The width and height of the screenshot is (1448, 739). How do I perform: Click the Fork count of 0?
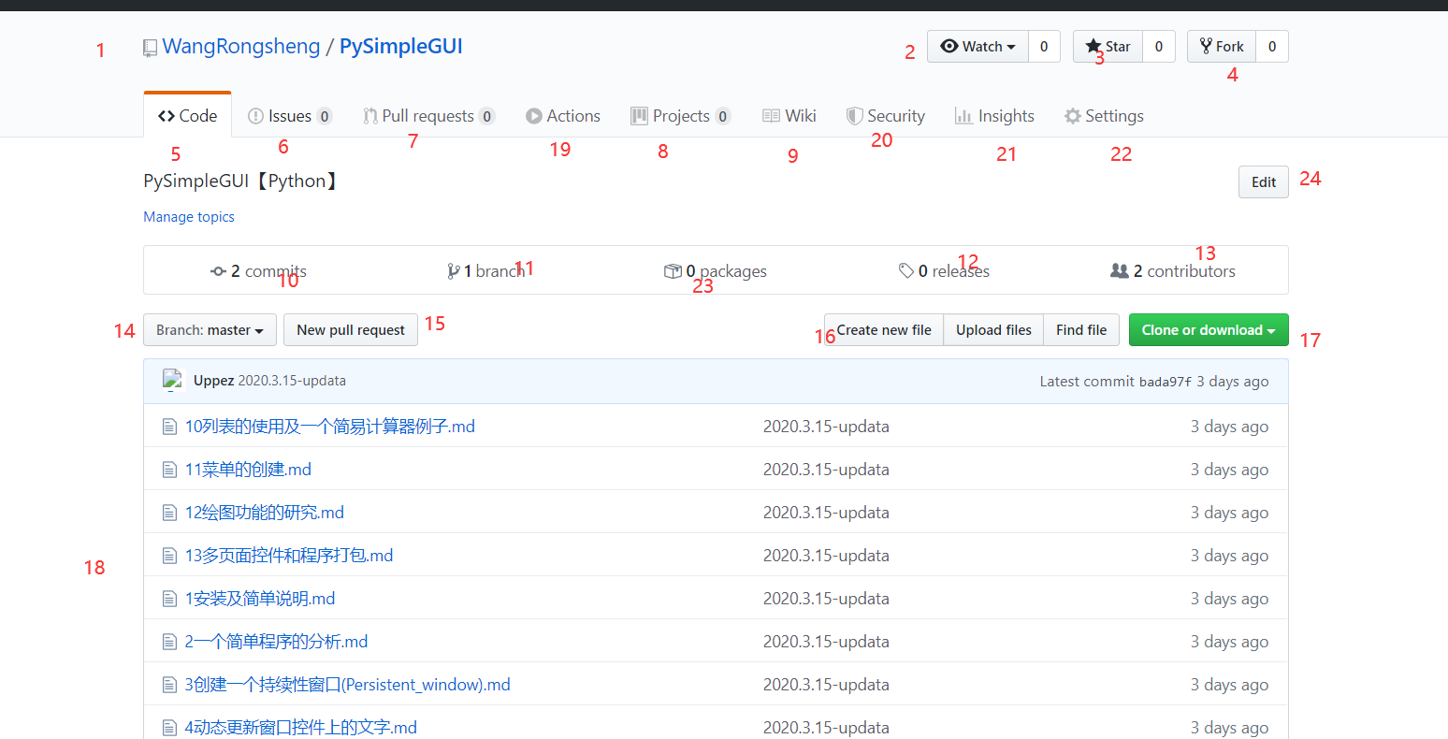coord(1272,47)
